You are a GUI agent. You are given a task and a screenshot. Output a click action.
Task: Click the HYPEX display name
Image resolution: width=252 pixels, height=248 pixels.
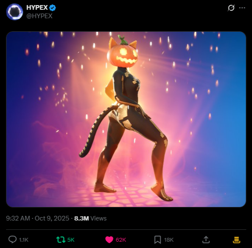point(37,8)
